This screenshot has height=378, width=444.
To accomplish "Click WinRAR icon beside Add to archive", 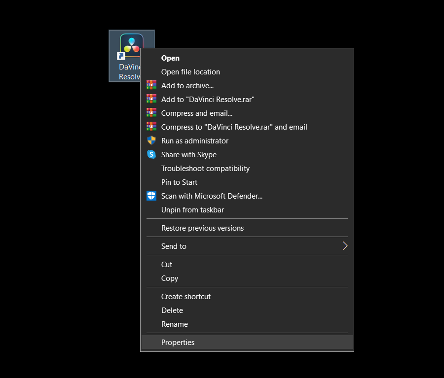I will click(x=151, y=85).
